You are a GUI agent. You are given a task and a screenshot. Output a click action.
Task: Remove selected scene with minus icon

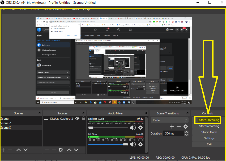pyautogui.click(x=10, y=150)
